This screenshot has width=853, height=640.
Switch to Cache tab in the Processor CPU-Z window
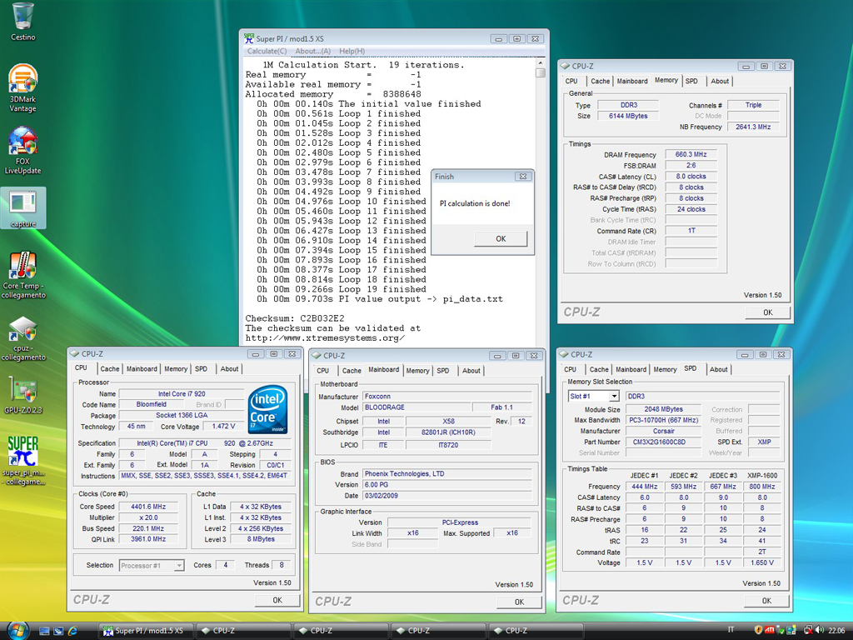pyautogui.click(x=109, y=369)
